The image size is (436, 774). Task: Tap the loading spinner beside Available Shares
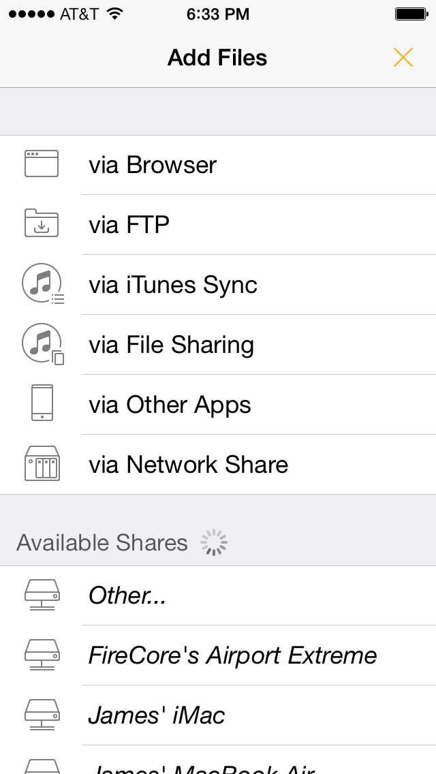(x=213, y=542)
